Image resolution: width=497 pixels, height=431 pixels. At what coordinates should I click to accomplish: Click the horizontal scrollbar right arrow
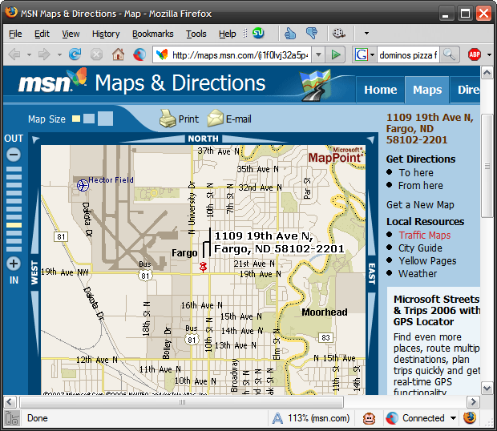click(x=473, y=402)
